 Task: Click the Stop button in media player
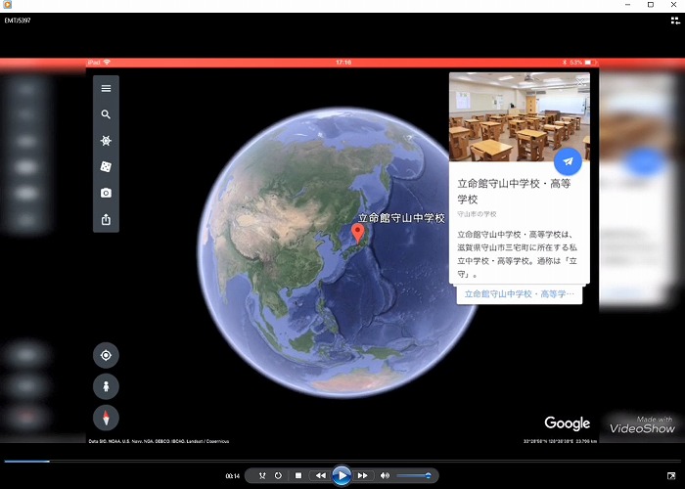click(298, 475)
